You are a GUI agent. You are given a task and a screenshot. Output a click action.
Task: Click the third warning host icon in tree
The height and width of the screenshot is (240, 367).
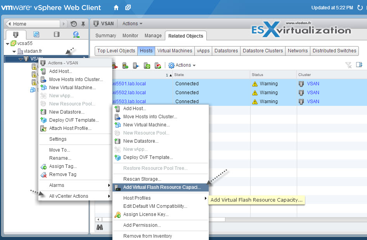point(34,82)
